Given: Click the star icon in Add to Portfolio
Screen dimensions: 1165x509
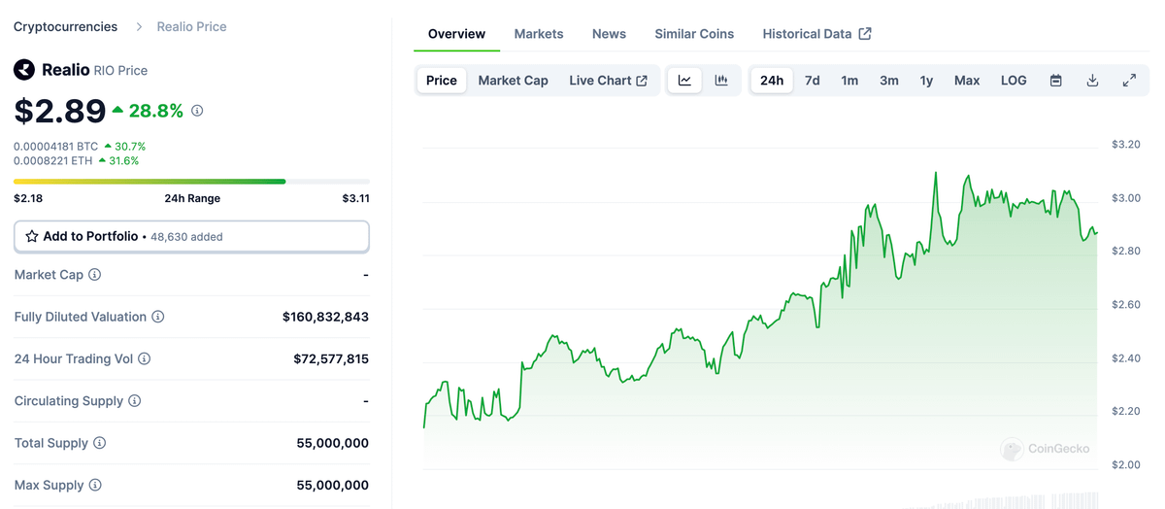Looking at the screenshot, I should (32, 236).
